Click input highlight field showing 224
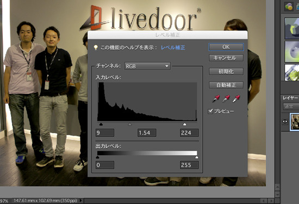This screenshot has width=299, height=204. tap(189, 132)
